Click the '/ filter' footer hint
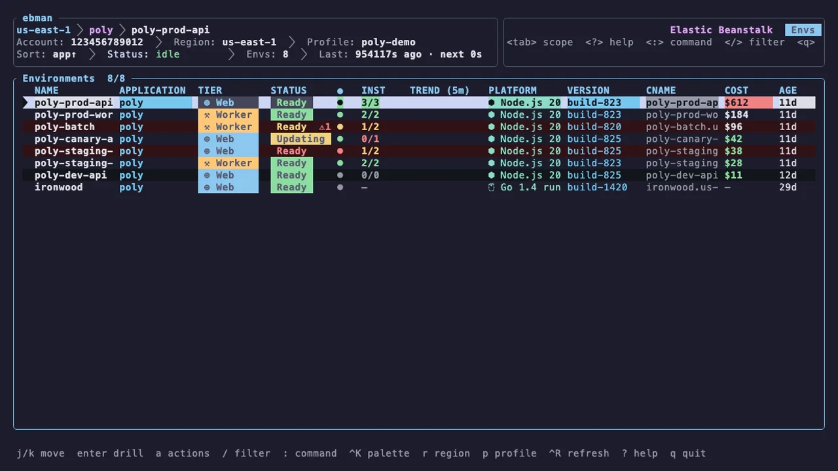This screenshot has width=838, height=471. [246, 453]
